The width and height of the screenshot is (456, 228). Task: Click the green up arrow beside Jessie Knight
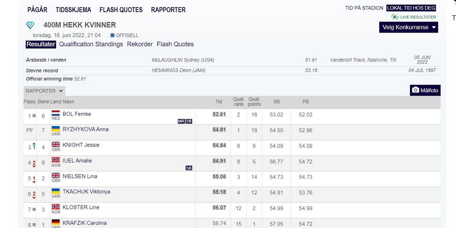click(34, 146)
